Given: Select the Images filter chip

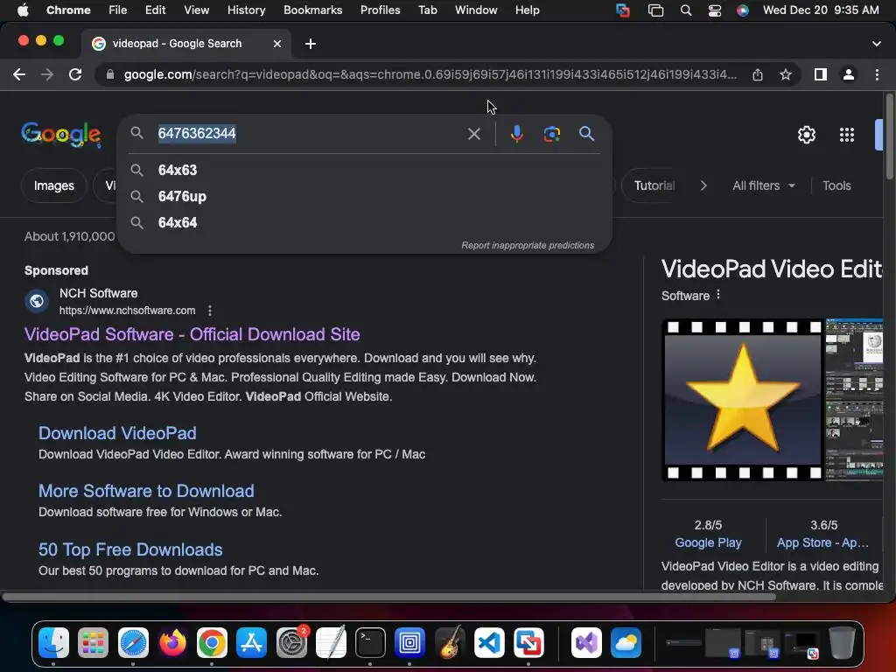Looking at the screenshot, I should point(53,185).
